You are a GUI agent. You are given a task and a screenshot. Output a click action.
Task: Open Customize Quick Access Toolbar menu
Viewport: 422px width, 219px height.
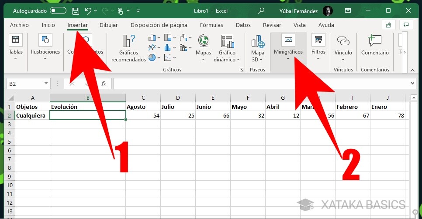click(138, 11)
